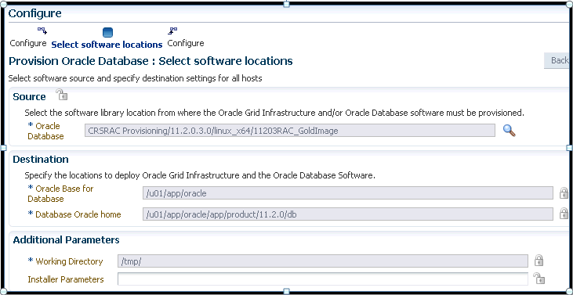
Task: Click the search magnifier icon for Oracle Database
Action: (x=509, y=130)
